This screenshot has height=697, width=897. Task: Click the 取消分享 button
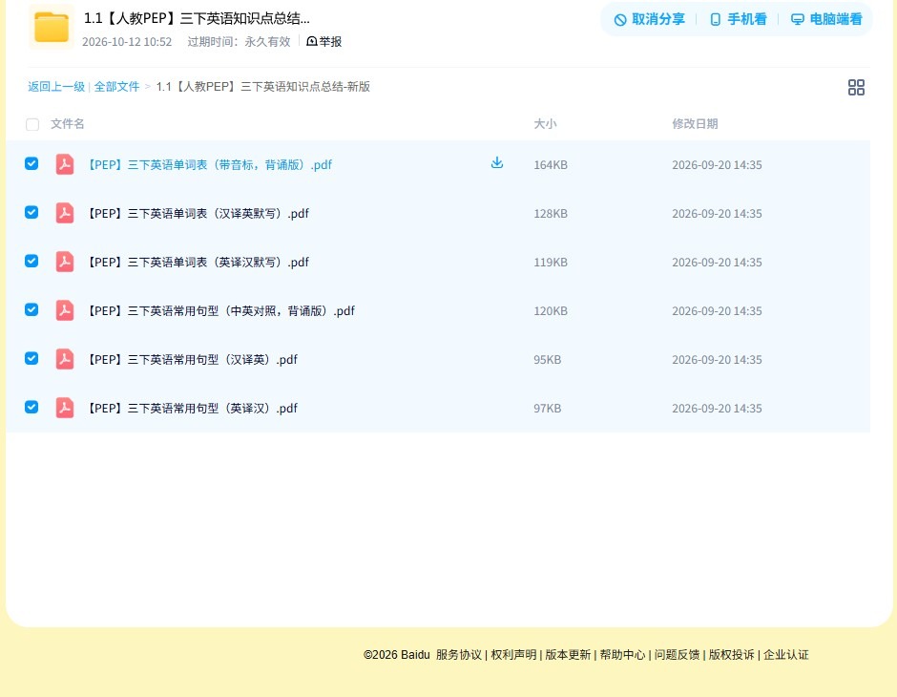(x=649, y=19)
